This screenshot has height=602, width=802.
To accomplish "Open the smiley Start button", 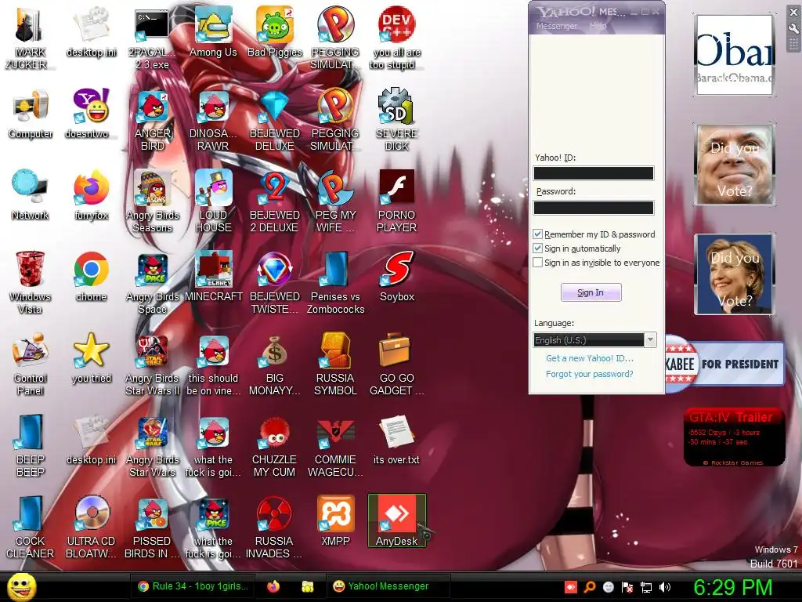I will click(x=21, y=586).
